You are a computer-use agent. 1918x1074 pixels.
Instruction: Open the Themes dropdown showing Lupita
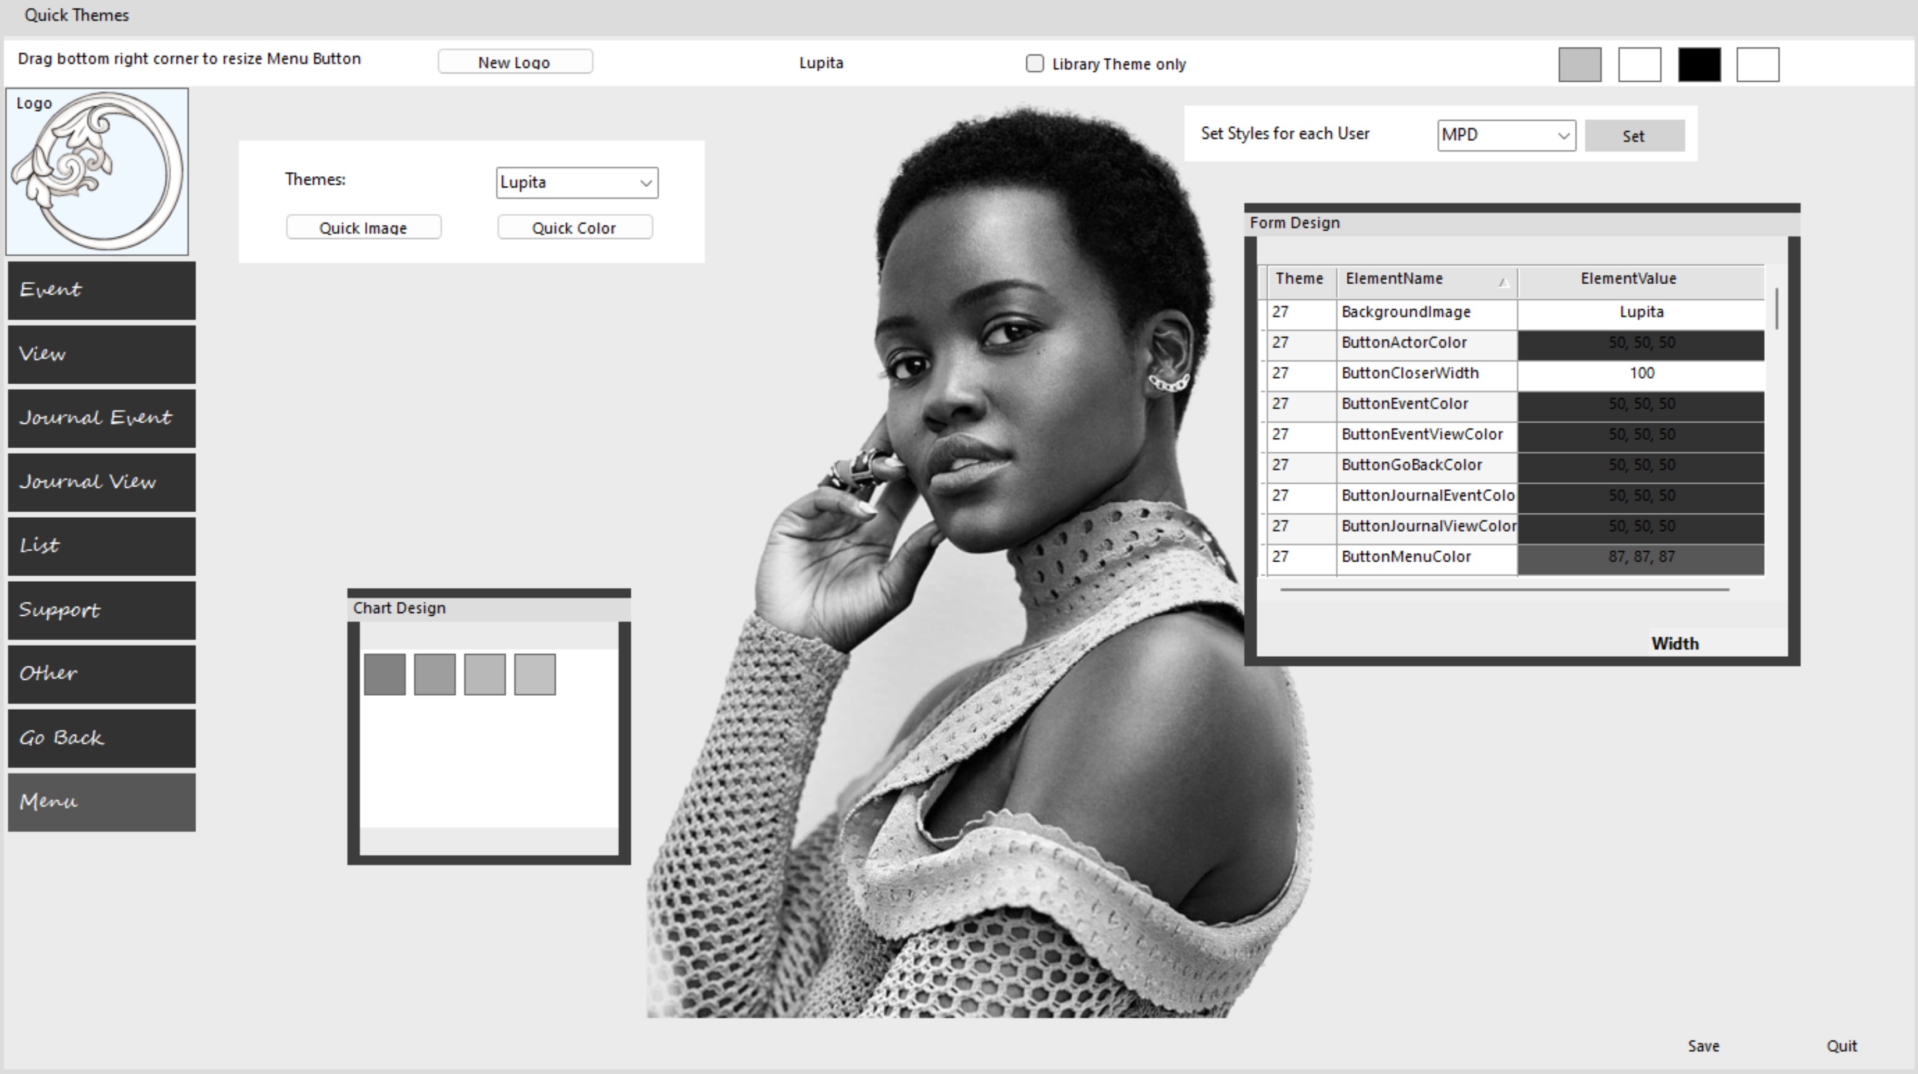pyautogui.click(x=645, y=183)
